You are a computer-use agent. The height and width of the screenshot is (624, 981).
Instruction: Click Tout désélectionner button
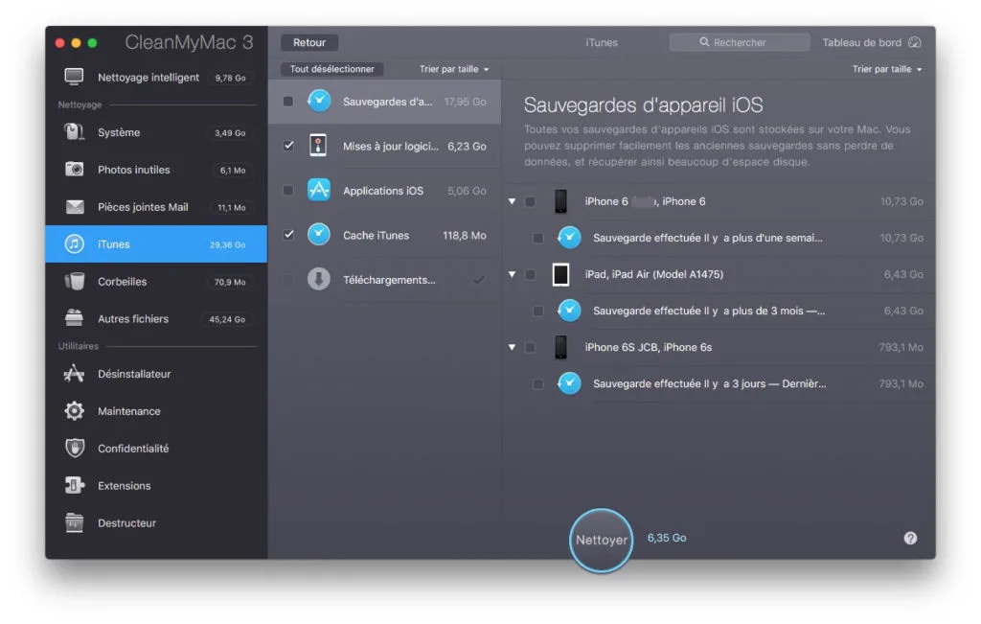click(331, 69)
